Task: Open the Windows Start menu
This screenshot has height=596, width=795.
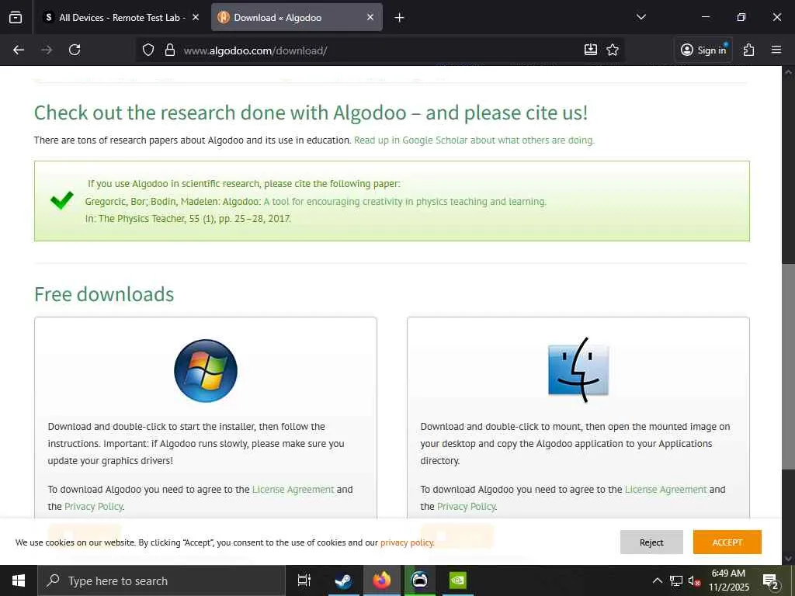Action: click(19, 580)
